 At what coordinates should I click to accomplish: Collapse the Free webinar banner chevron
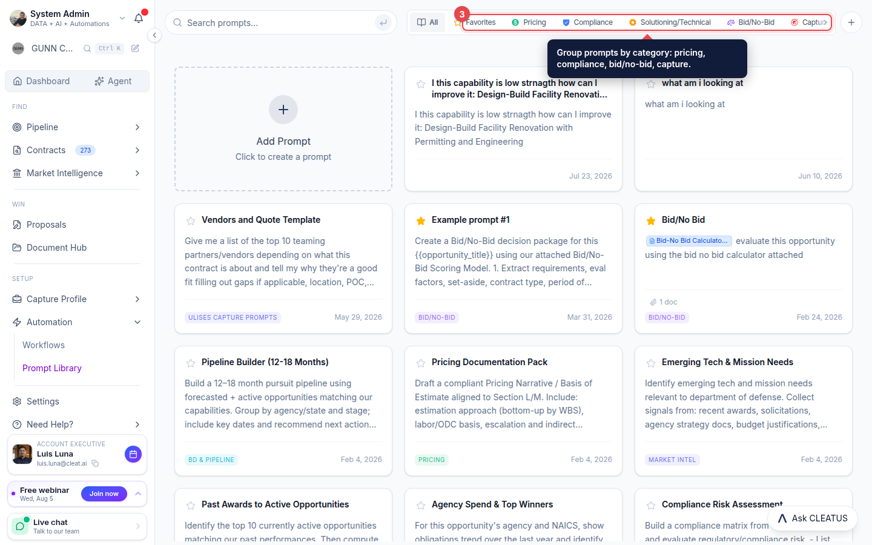(138, 494)
